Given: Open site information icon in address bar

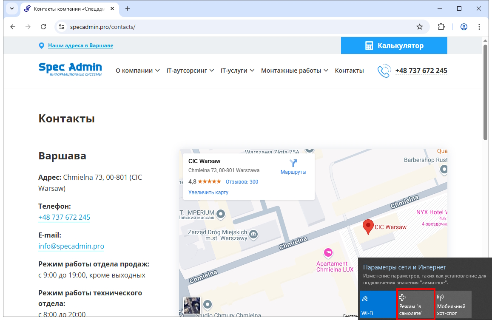Looking at the screenshot, I should tap(62, 27).
